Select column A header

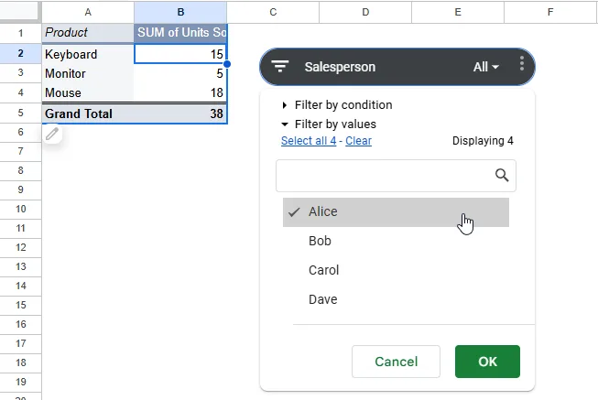(88, 12)
